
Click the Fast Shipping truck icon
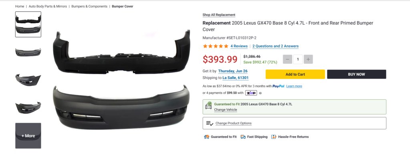pyautogui.click(x=243, y=137)
